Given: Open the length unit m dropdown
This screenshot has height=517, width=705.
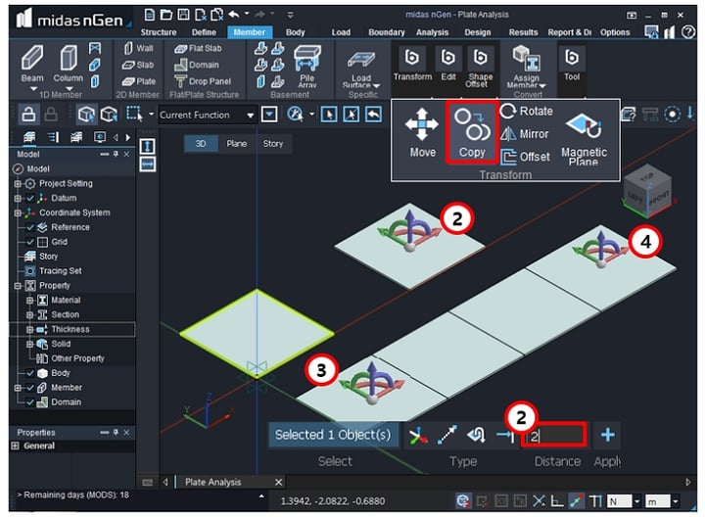Looking at the screenshot, I should point(676,501).
